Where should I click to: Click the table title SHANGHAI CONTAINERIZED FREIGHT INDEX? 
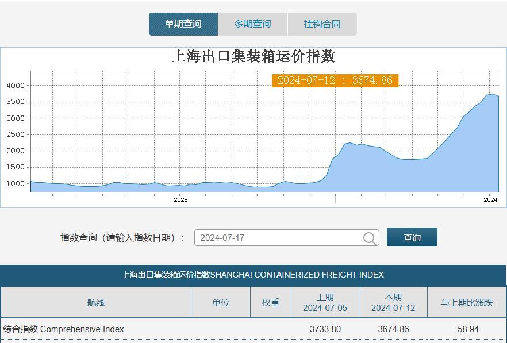(253, 275)
